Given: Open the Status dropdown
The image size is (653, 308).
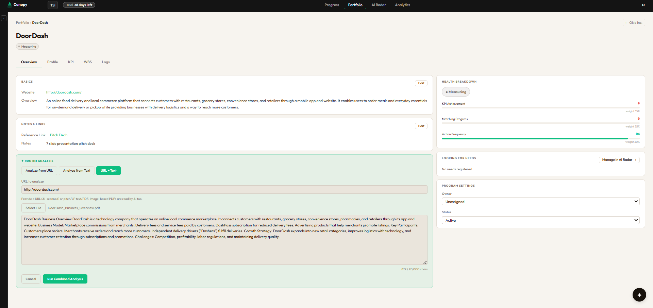Looking at the screenshot, I should [541, 220].
